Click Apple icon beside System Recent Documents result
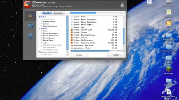 [72, 19]
